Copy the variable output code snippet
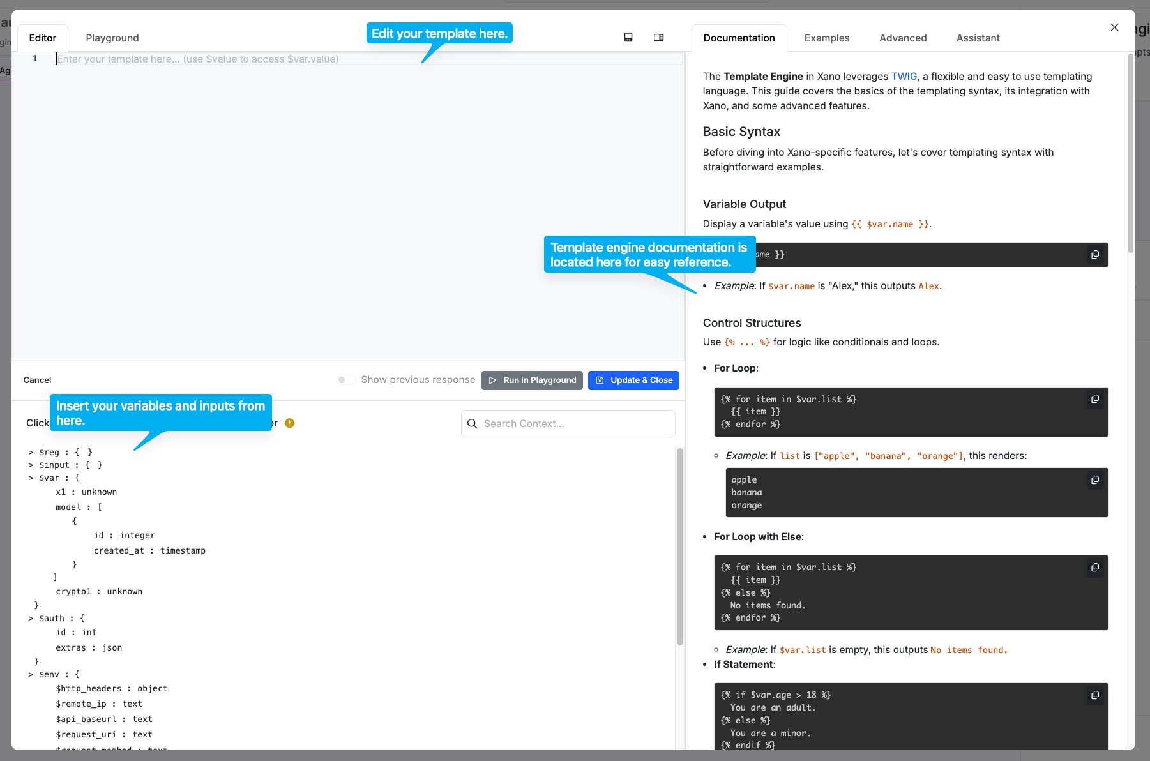The image size is (1150, 761). (x=1095, y=255)
